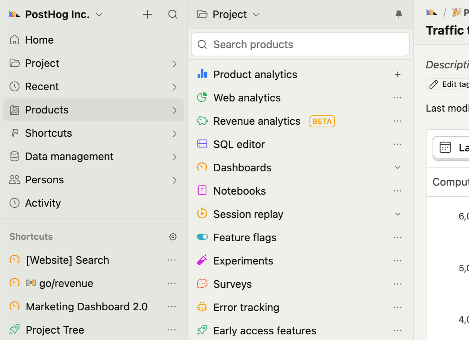Expand Project chevron in left sidebar
The height and width of the screenshot is (340, 469).
click(x=174, y=63)
